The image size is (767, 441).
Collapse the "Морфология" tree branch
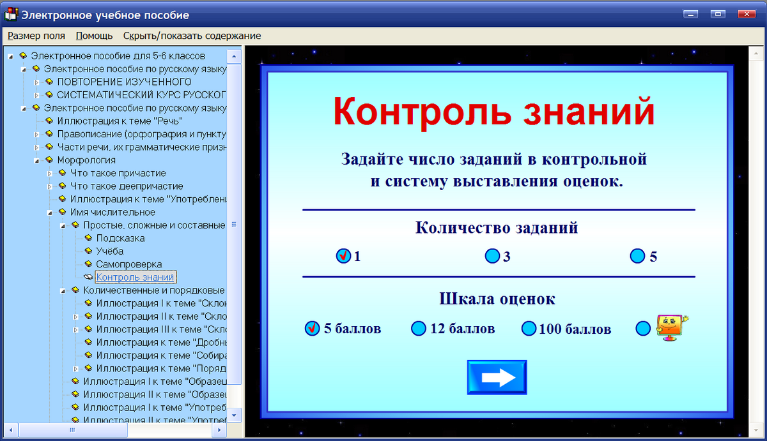(36, 160)
